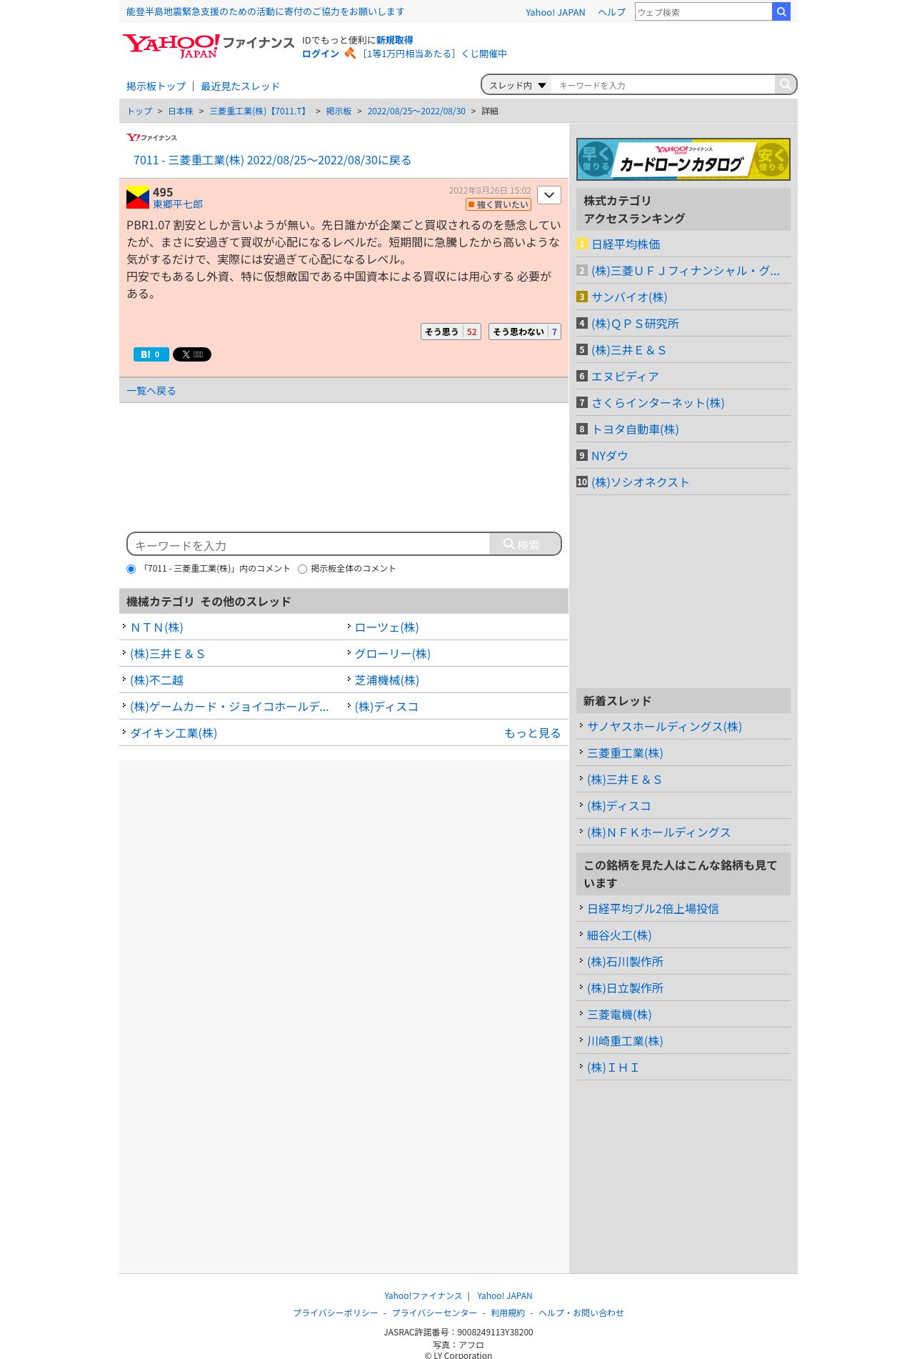Click the そう思う agree button
Screen dimensions: 917x1359
pos(451,332)
